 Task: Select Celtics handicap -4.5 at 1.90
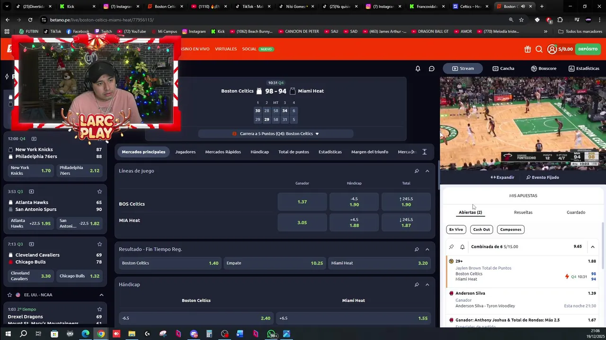[x=354, y=202]
